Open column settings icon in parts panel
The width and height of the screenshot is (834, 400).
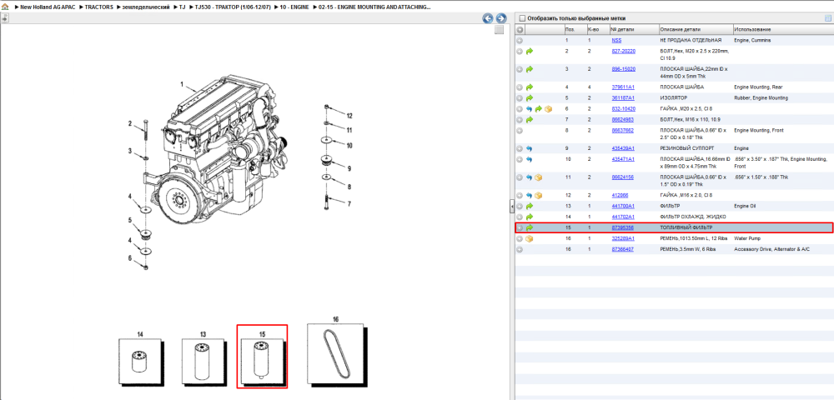827,18
